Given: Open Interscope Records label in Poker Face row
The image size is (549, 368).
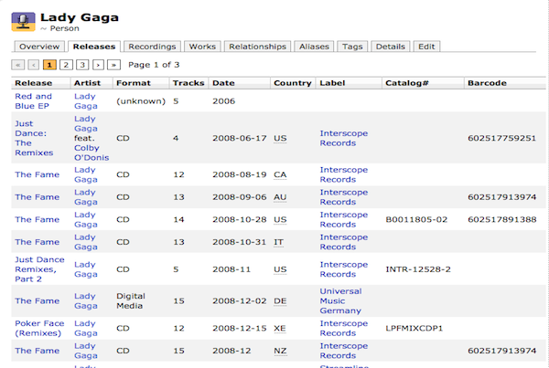Looking at the screenshot, I should [x=344, y=328].
